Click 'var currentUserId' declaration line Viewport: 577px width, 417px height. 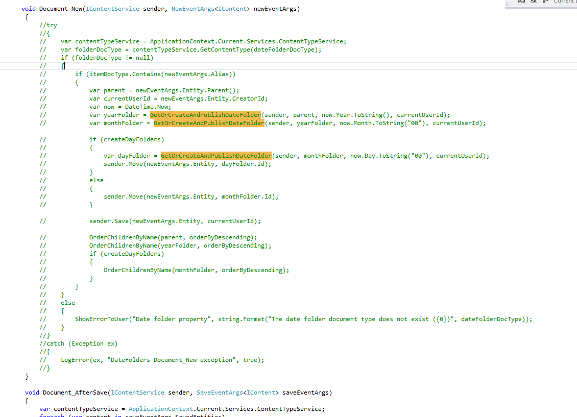179,99
